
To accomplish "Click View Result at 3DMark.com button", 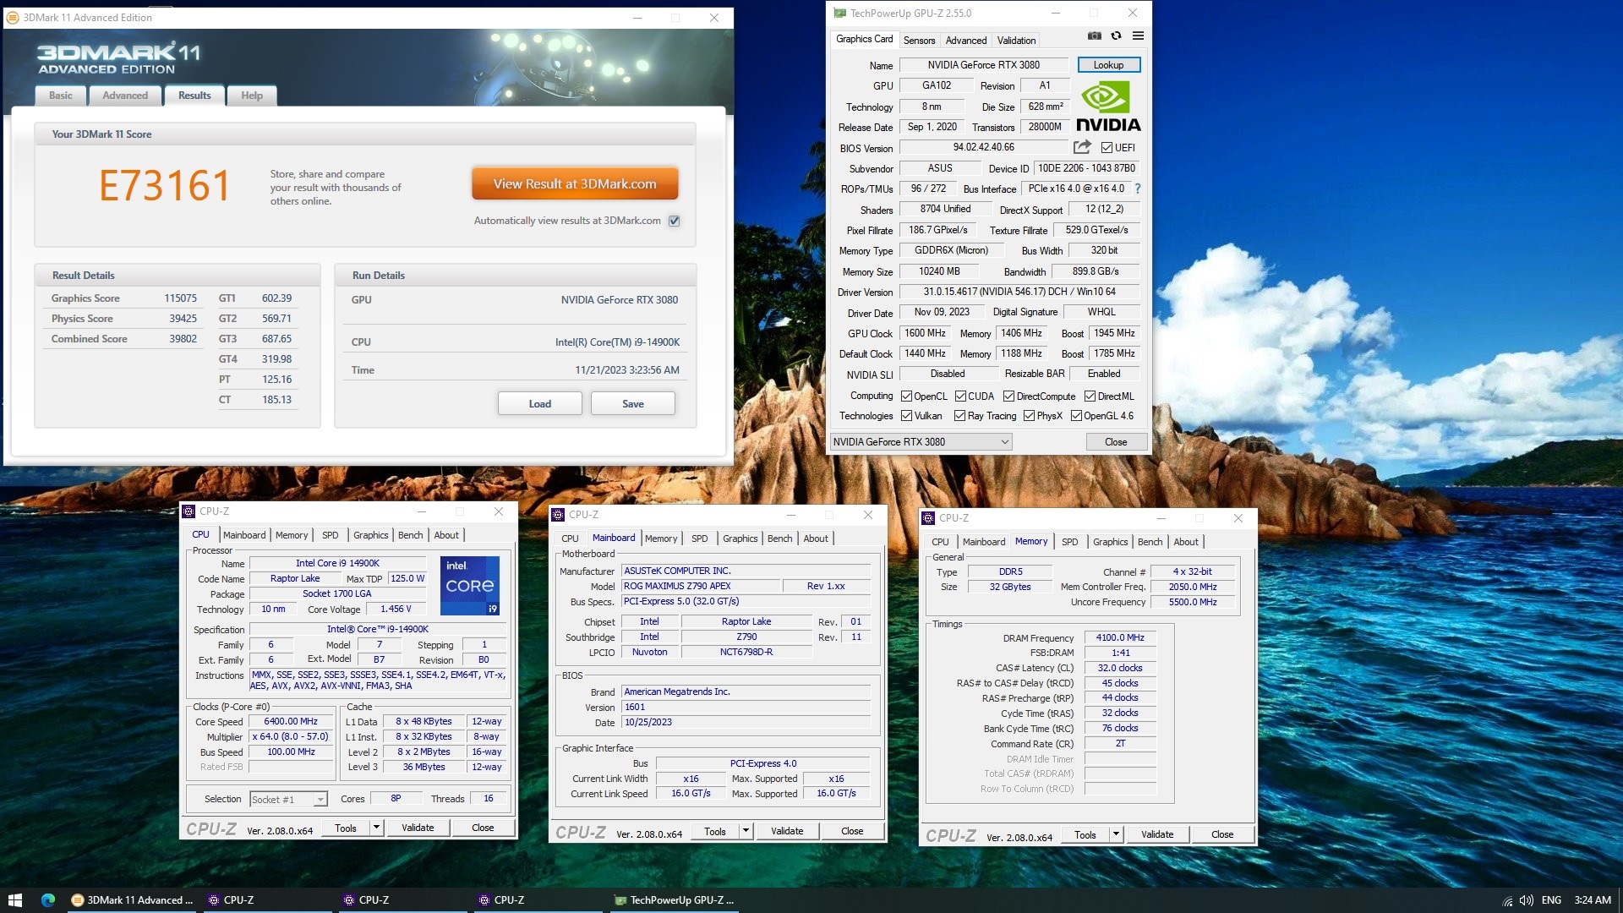I will [575, 183].
